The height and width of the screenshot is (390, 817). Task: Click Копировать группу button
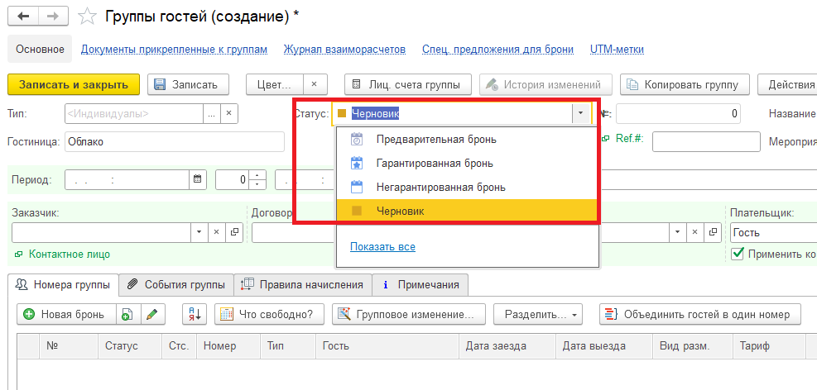(x=685, y=85)
